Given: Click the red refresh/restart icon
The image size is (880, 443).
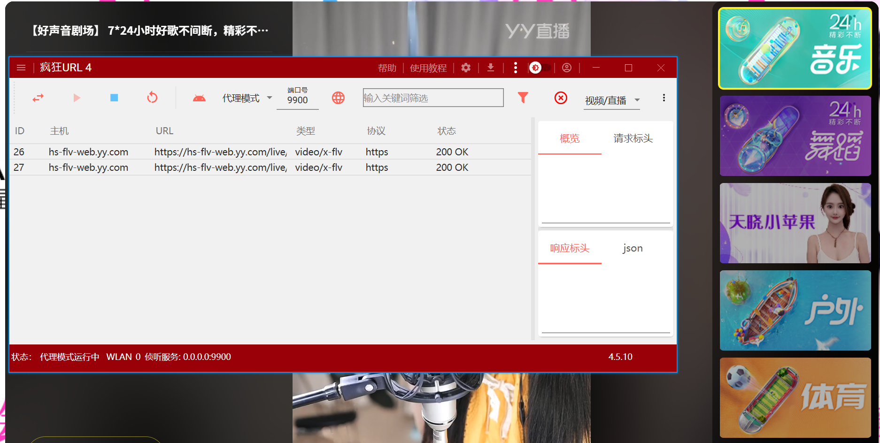Looking at the screenshot, I should coord(152,98).
